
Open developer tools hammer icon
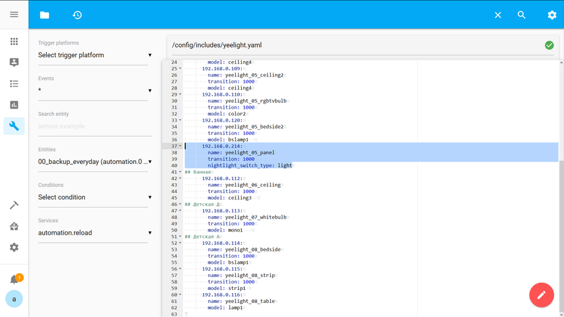pos(14,205)
